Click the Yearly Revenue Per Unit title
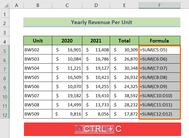 pos(102,22)
